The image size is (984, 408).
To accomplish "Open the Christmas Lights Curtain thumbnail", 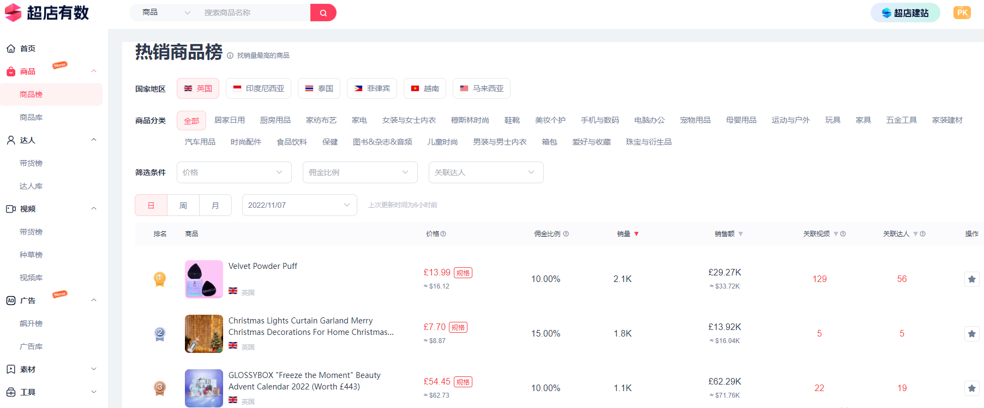I will point(204,334).
